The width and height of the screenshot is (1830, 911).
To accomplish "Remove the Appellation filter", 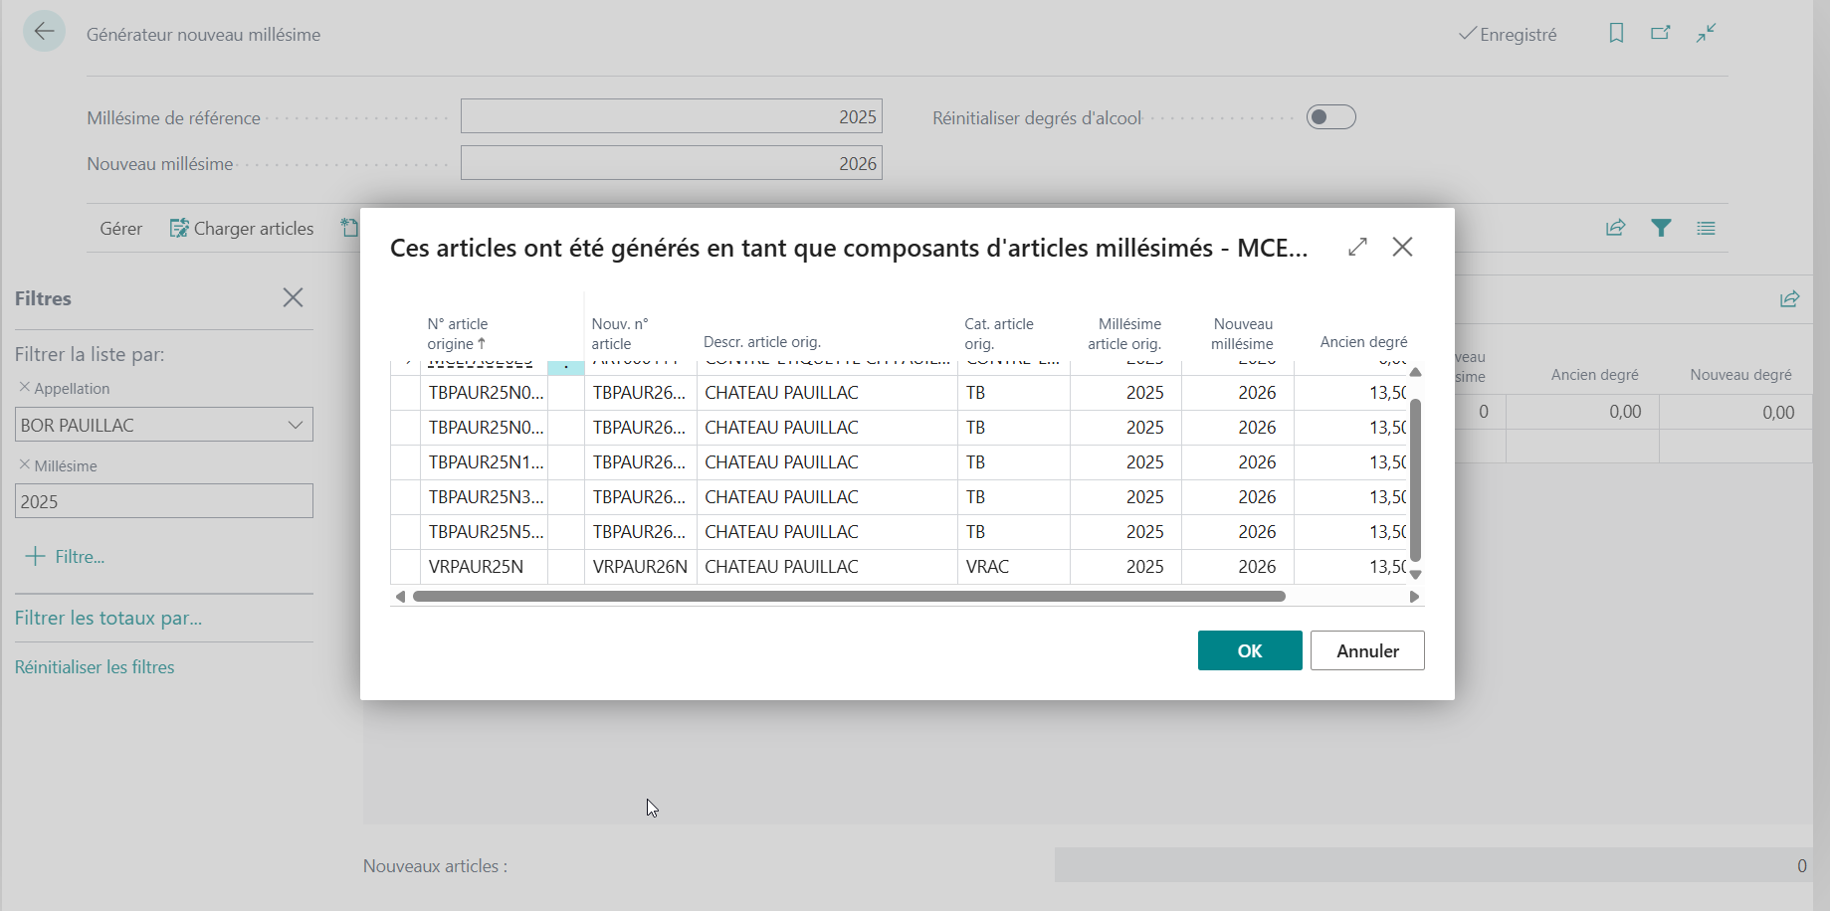I will coord(25,387).
